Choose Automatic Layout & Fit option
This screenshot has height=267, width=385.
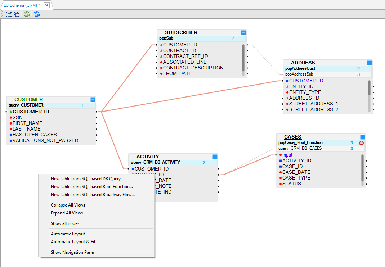click(x=73, y=242)
